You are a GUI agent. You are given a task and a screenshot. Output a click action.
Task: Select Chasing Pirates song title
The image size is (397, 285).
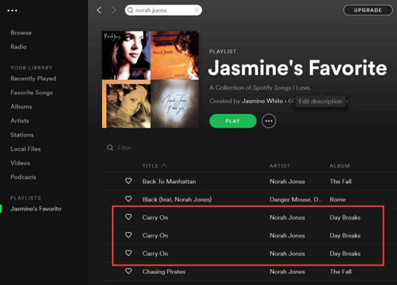(164, 272)
